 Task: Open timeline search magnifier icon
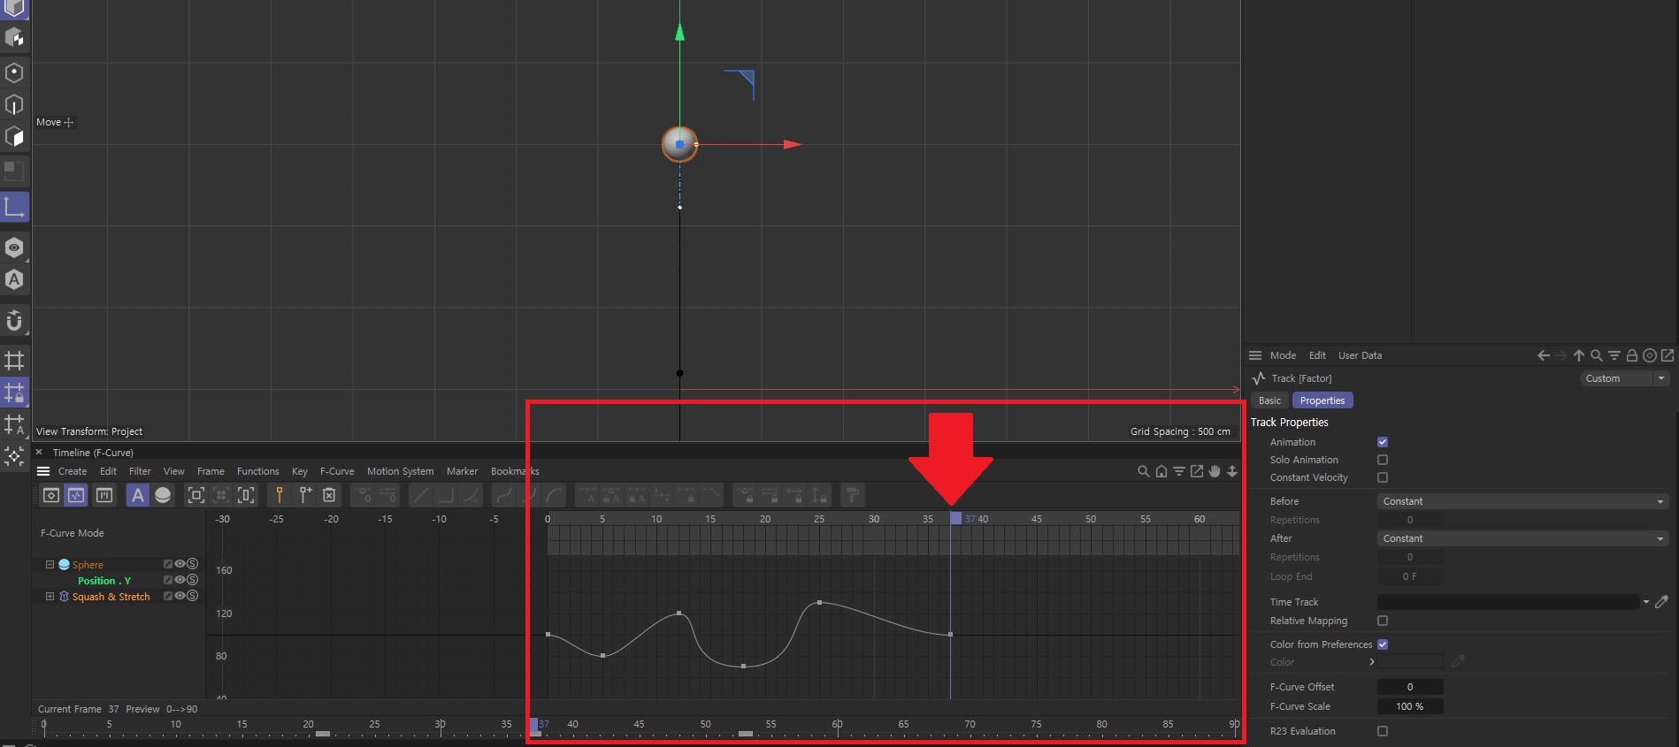[1144, 471]
